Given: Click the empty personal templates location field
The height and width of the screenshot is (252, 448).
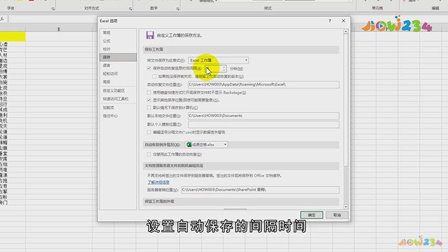Looking at the screenshot, I should (263, 124).
